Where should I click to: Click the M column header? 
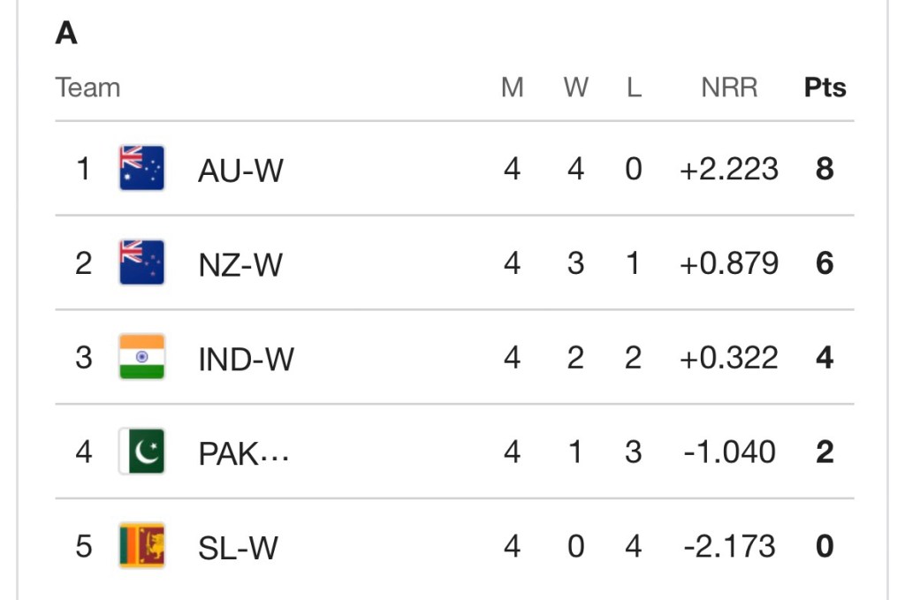(x=512, y=88)
